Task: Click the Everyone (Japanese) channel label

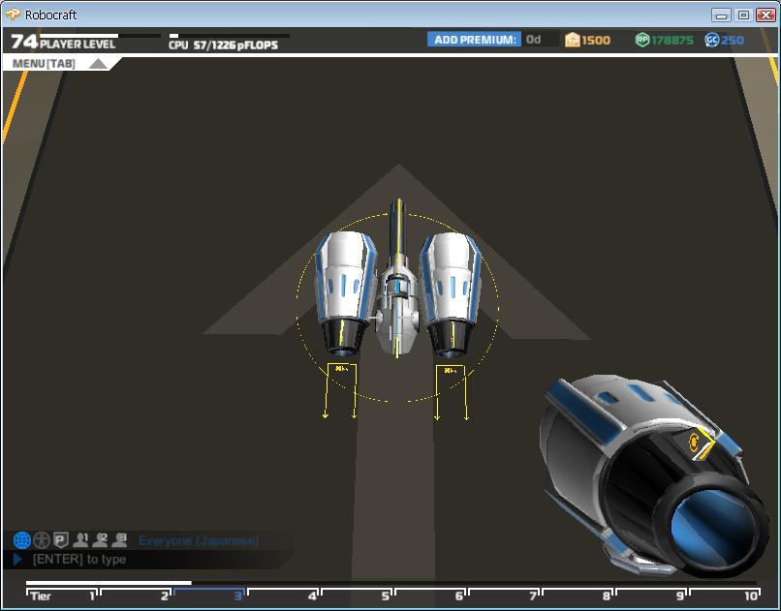Action: (199, 541)
